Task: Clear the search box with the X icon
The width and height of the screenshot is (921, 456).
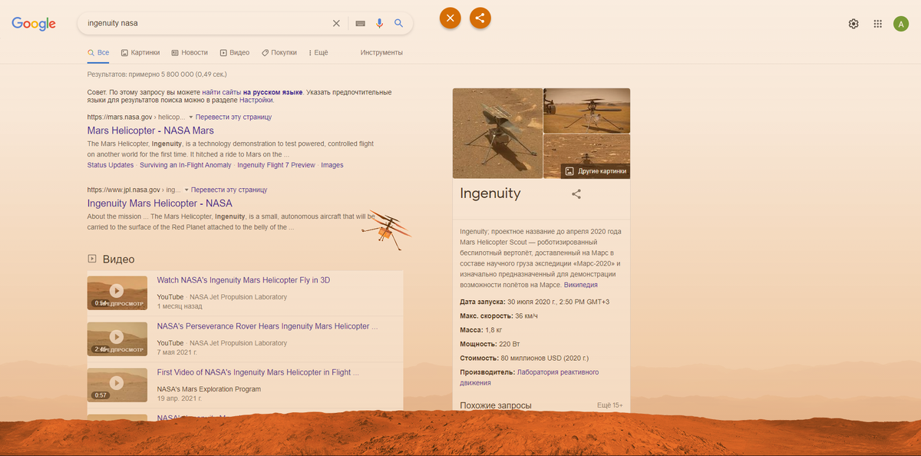Action: pos(336,23)
